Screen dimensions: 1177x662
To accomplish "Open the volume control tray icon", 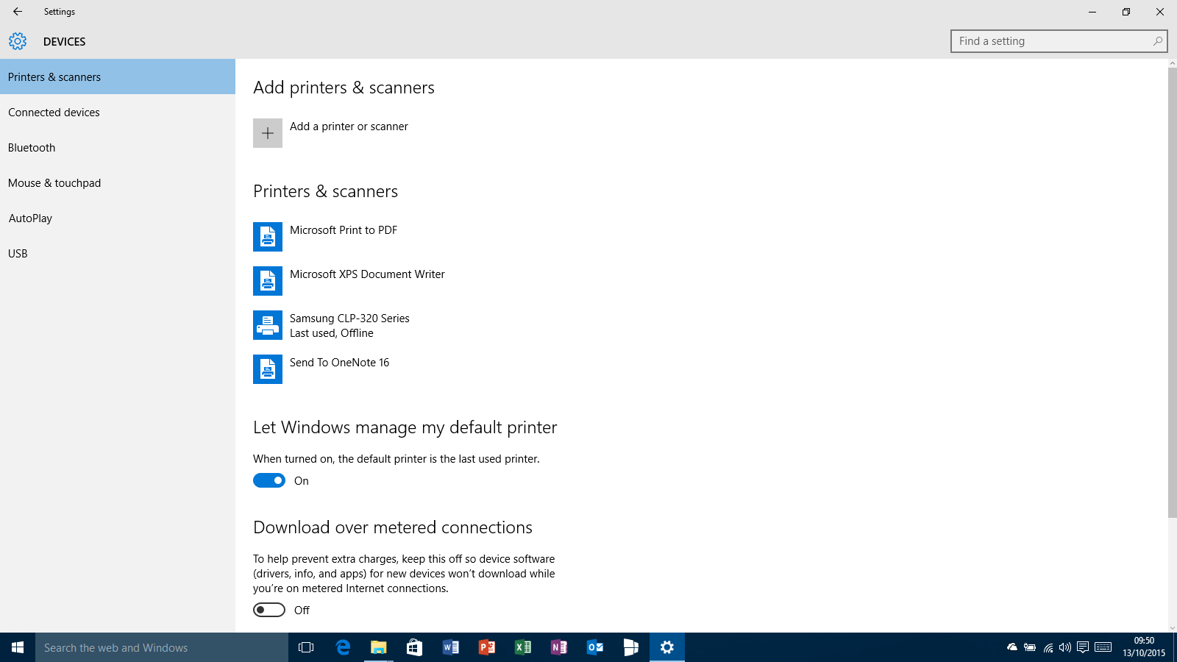I will coord(1065,647).
